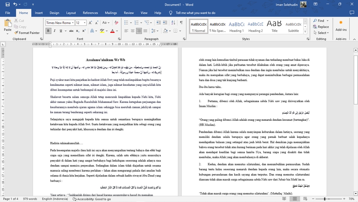Click the Replace button
This screenshot has width=358, height=202.
pyautogui.click(x=321, y=27)
